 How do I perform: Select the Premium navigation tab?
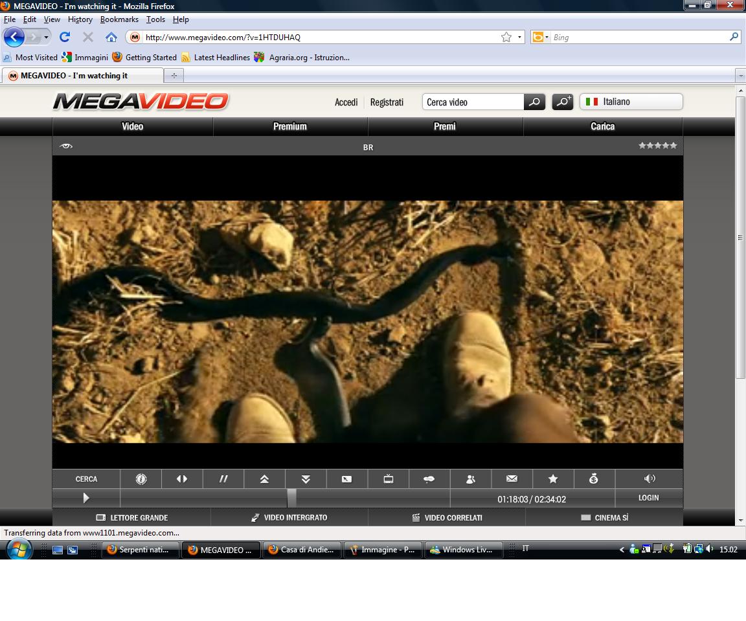click(290, 126)
